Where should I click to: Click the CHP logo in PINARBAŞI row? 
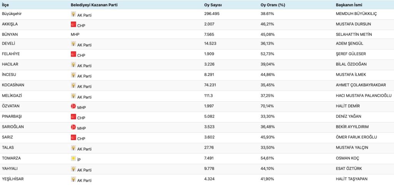(73, 117)
